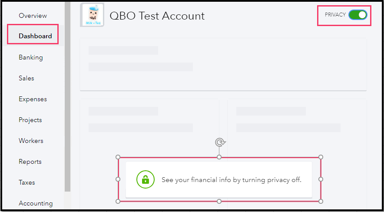Open the Reports section
The width and height of the screenshot is (384, 212).
(30, 162)
